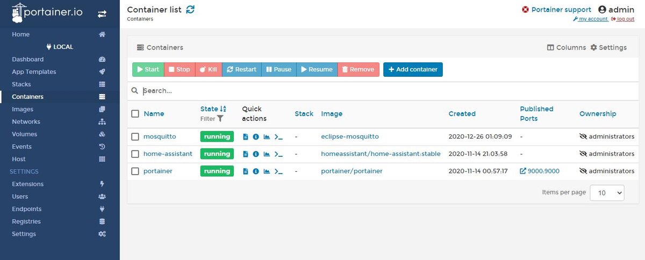Open sidebar Settings at the bottom
Screen dimensions: 645x260
(x=24, y=234)
